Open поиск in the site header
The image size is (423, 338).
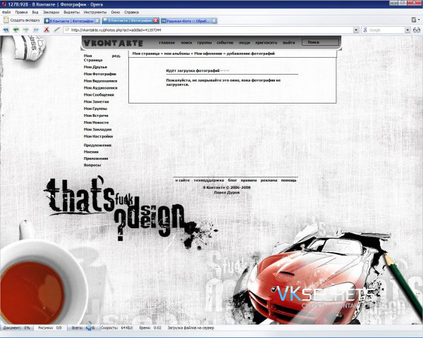tap(186, 42)
